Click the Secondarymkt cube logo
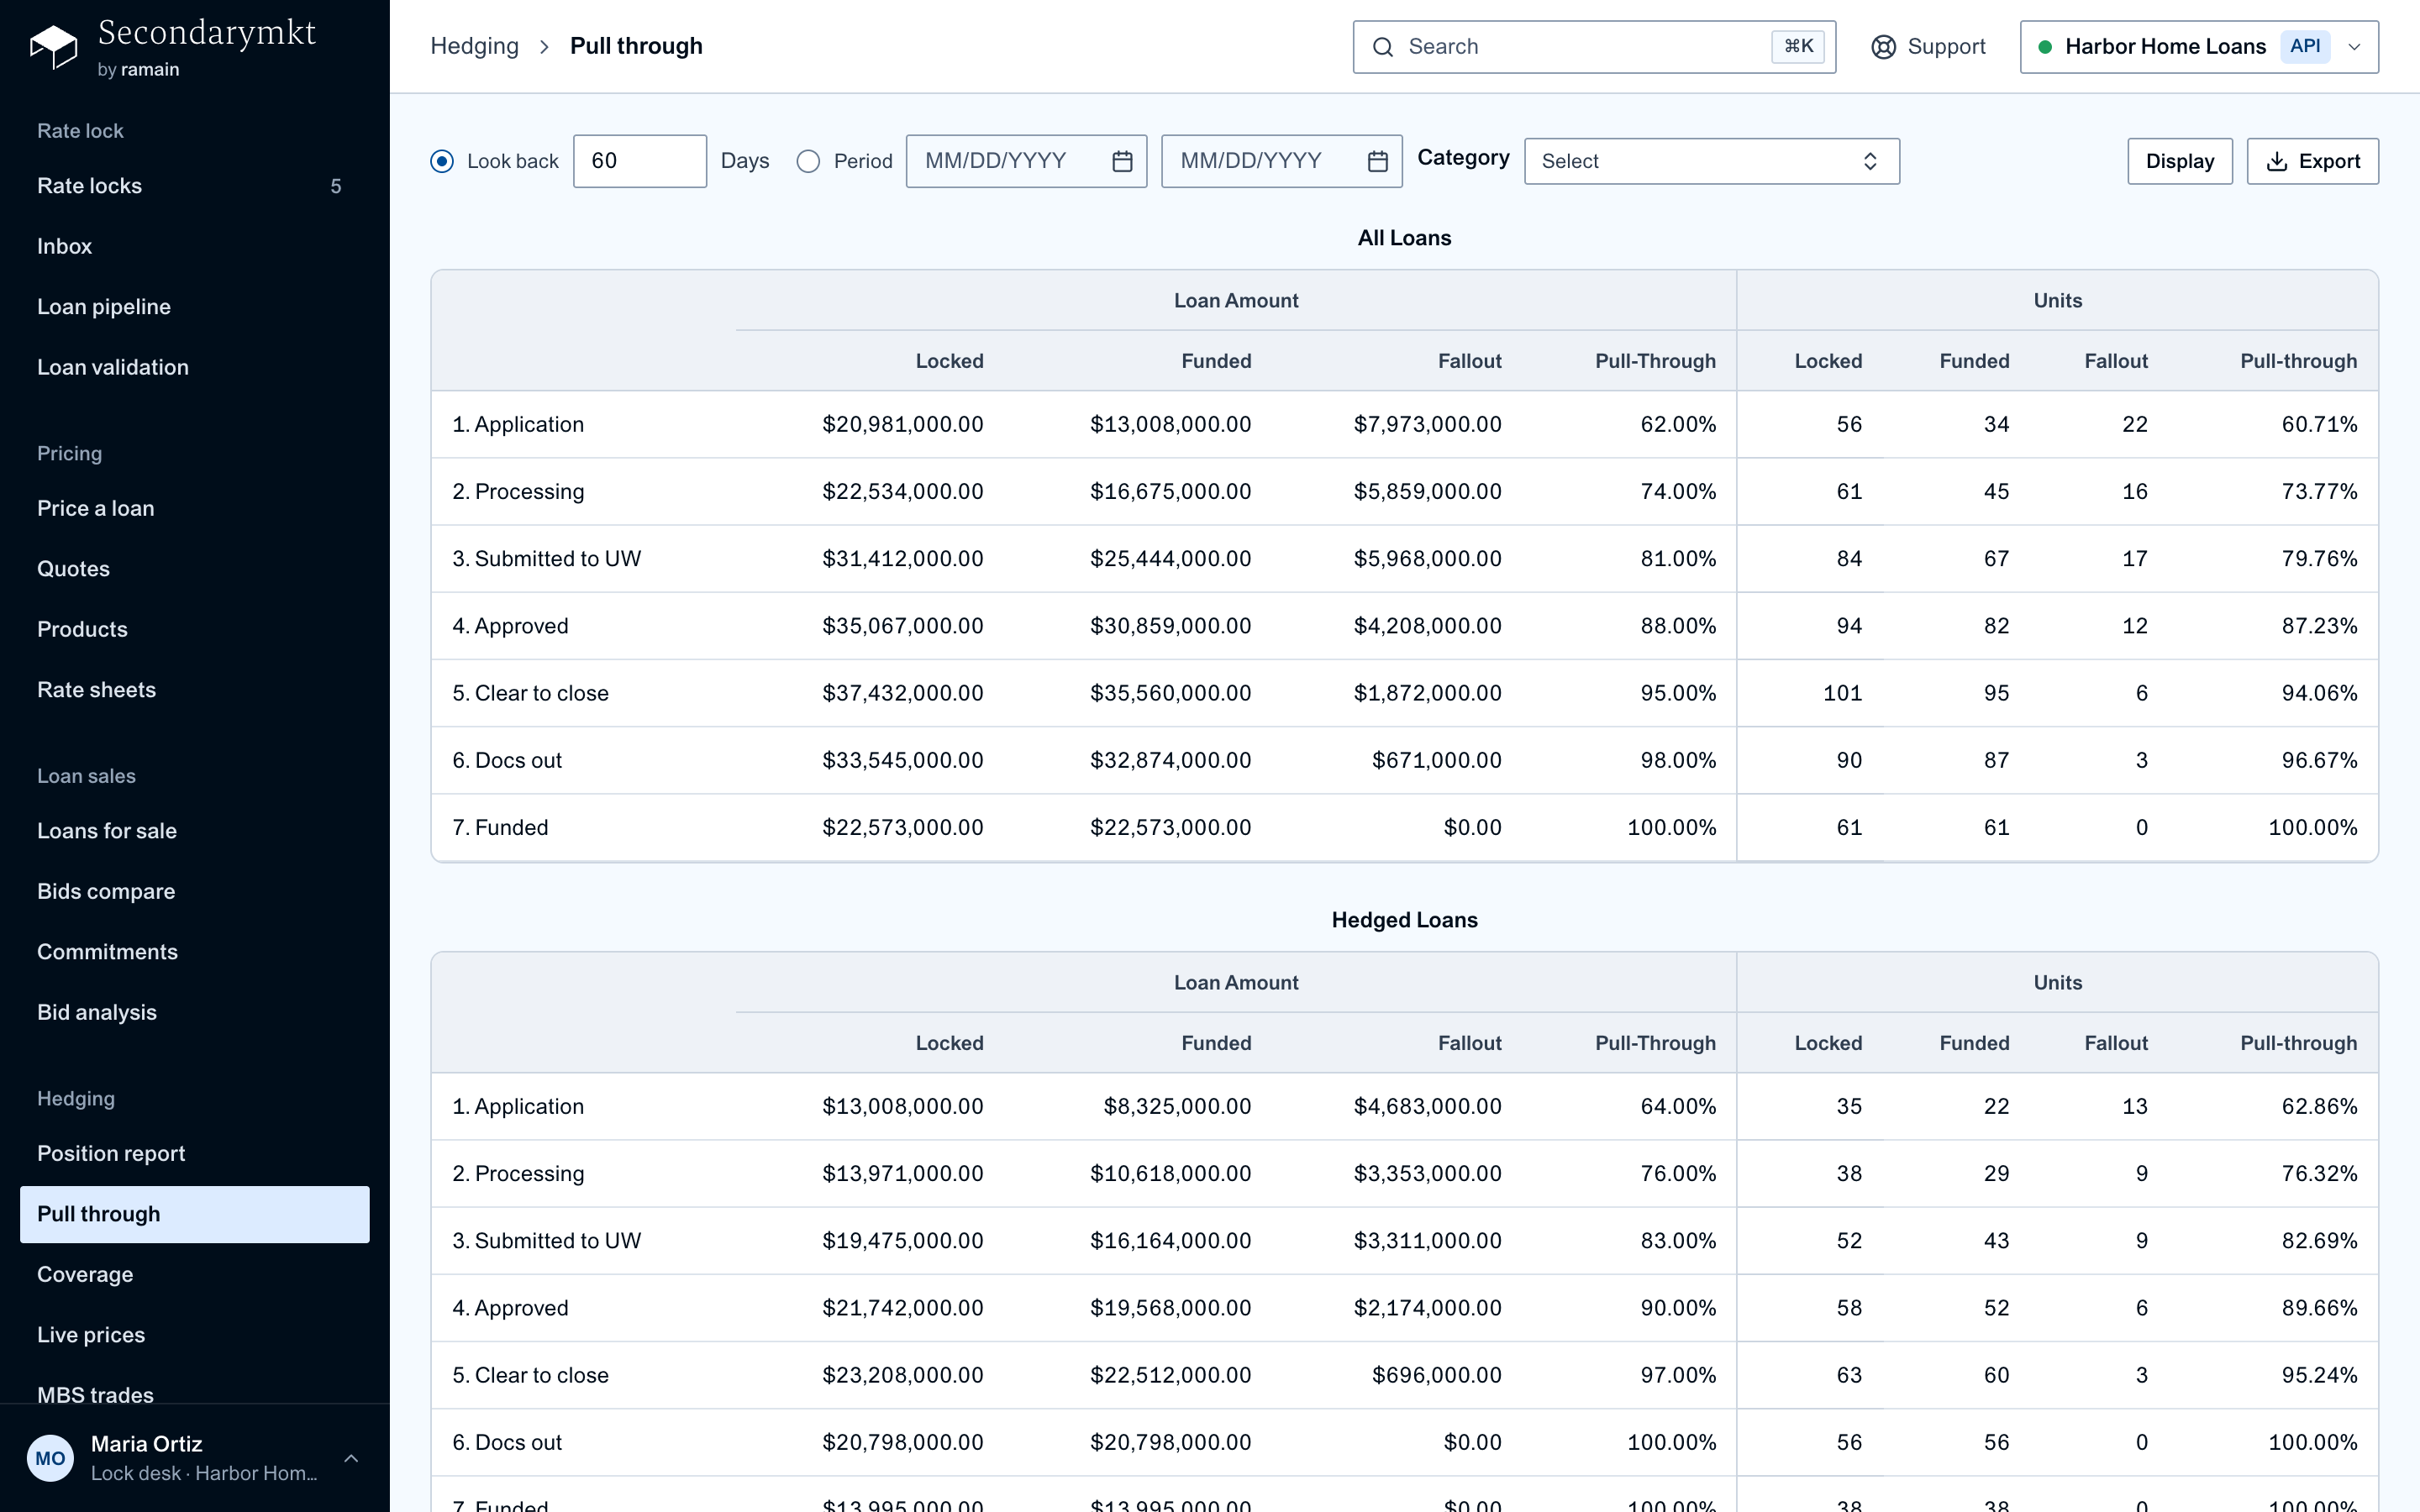 pos(53,47)
